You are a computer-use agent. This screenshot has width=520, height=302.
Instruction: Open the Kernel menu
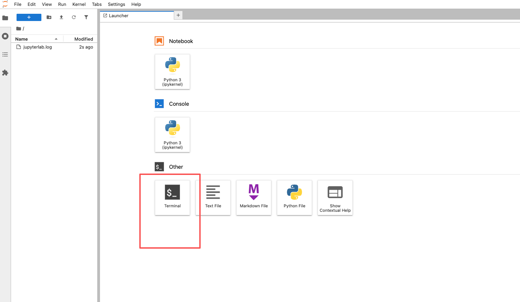click(79, 4)
